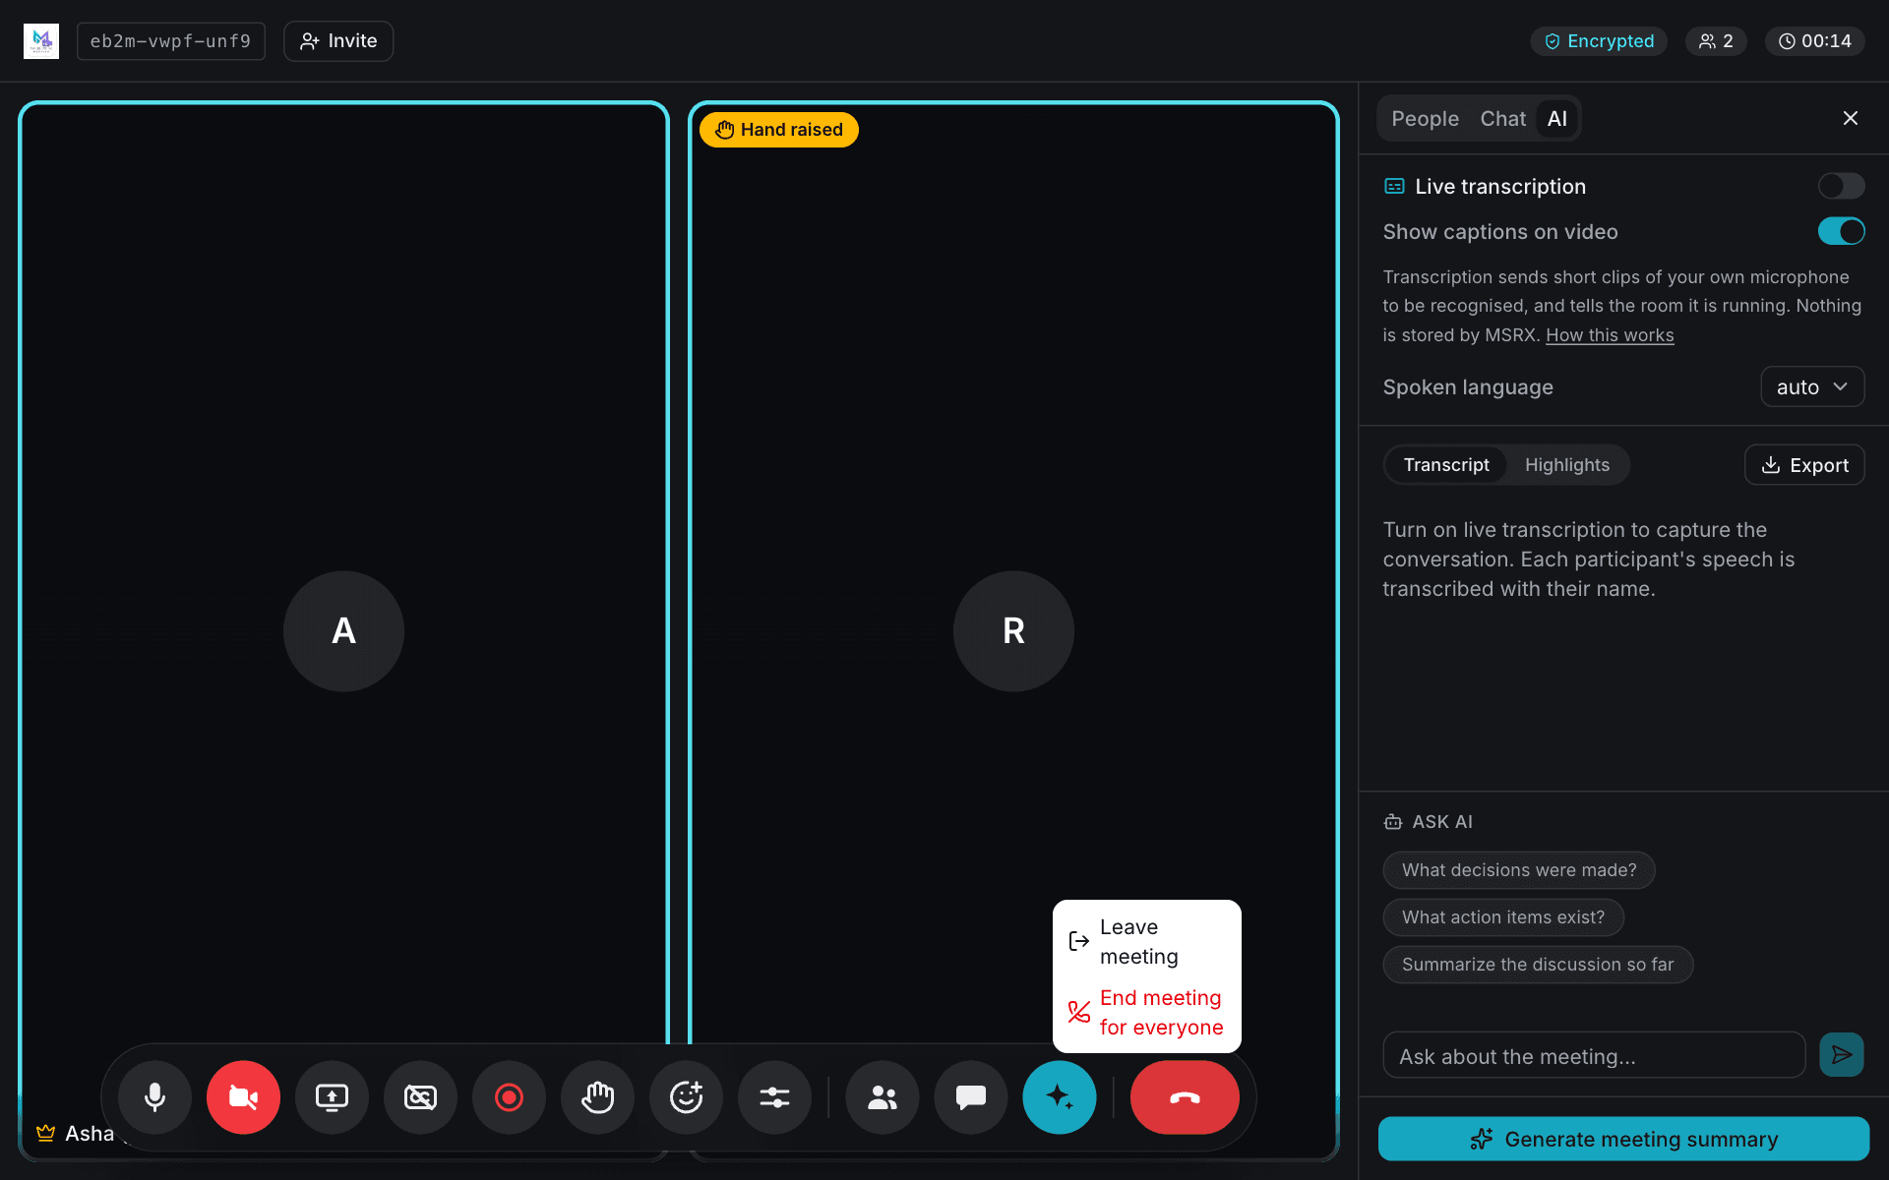Show the participants list icon

pos(883,1097)
